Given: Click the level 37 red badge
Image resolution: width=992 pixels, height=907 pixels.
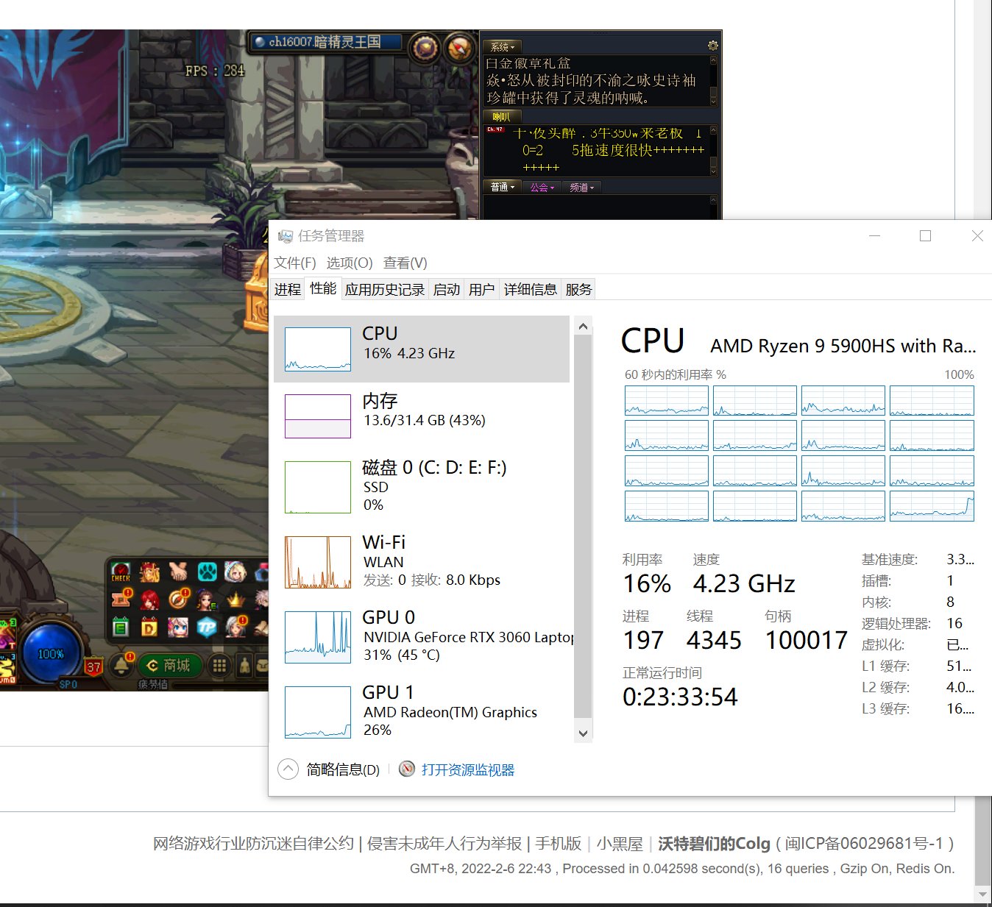Looking at the screenshot, I should [93, 666].
